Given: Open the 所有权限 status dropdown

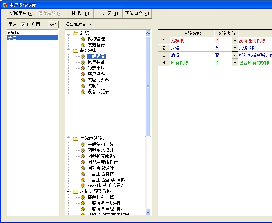Looking at the screenshot, I should 235,63.
